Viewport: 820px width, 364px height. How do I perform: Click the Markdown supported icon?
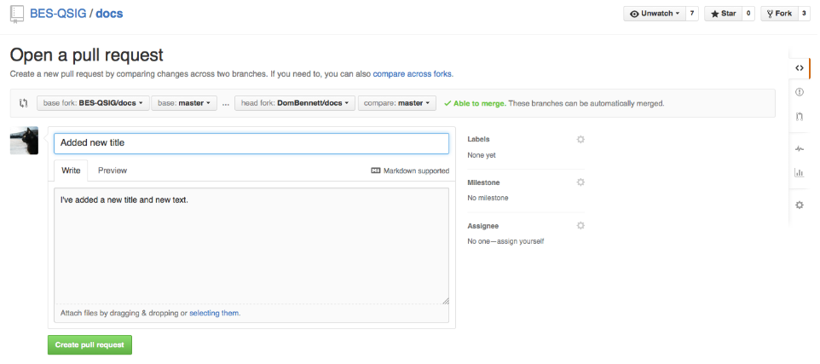coord(376,170)
